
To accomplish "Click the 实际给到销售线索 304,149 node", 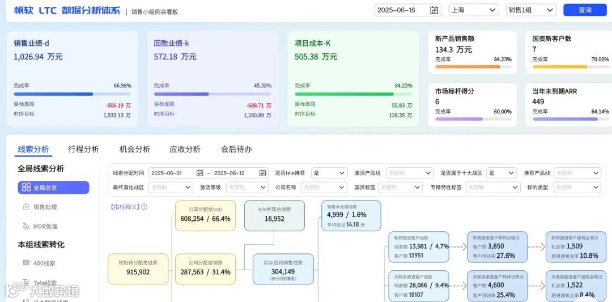I will (x=283, y=269).
